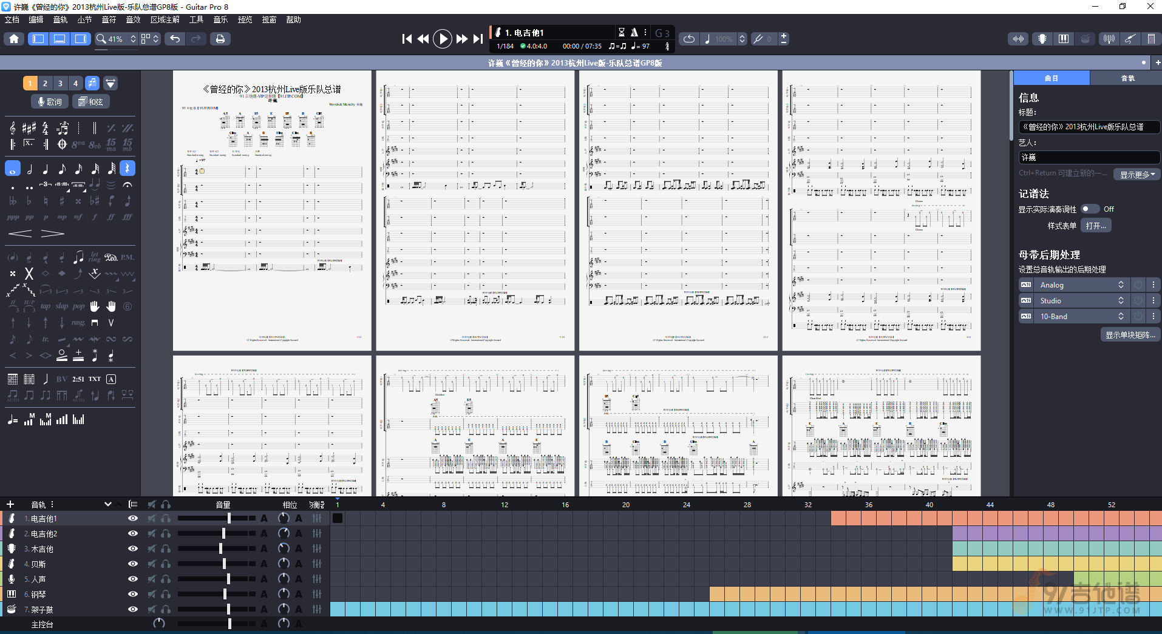This screenshot has height=634, width=1162.
Task: Start playback with the play button
Action: click(x=443, y=39)
